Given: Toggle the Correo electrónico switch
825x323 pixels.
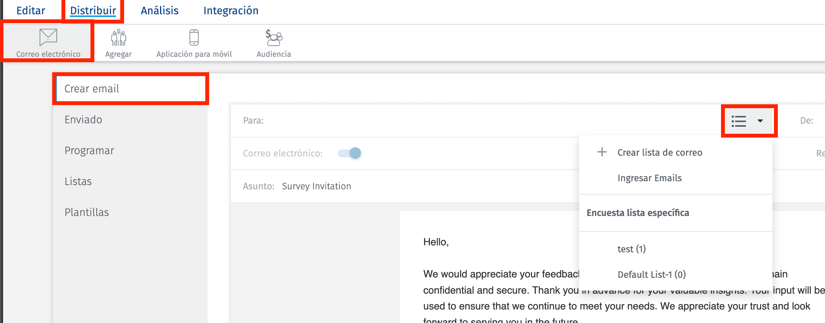Looking at the screenshot, I should coord(349,153).
